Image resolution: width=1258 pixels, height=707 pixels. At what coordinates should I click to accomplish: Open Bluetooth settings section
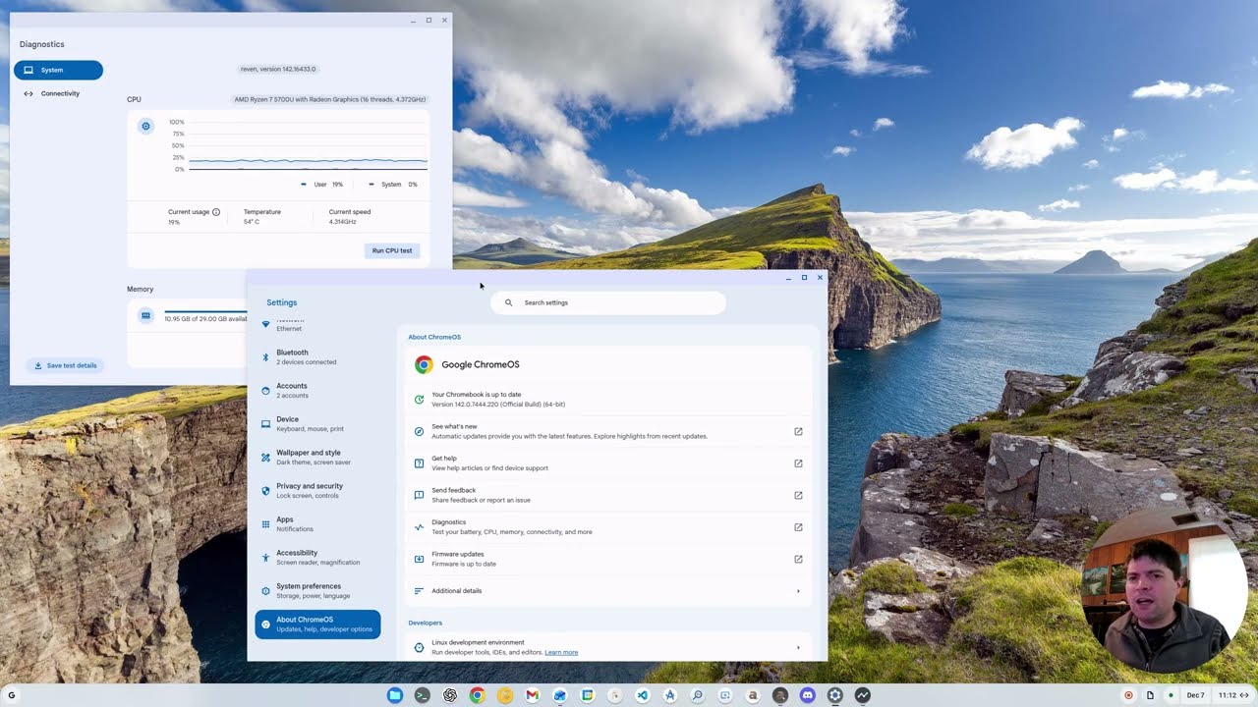point(317,356)
